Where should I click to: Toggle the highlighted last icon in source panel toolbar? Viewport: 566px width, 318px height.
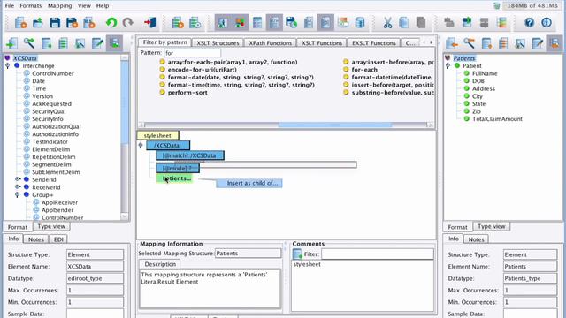(x=114, y=43)
